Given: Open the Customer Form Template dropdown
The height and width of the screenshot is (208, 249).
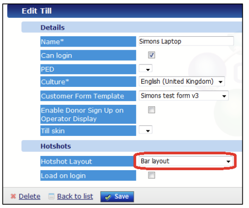Looking at the screenshot, I should (184, 96).
